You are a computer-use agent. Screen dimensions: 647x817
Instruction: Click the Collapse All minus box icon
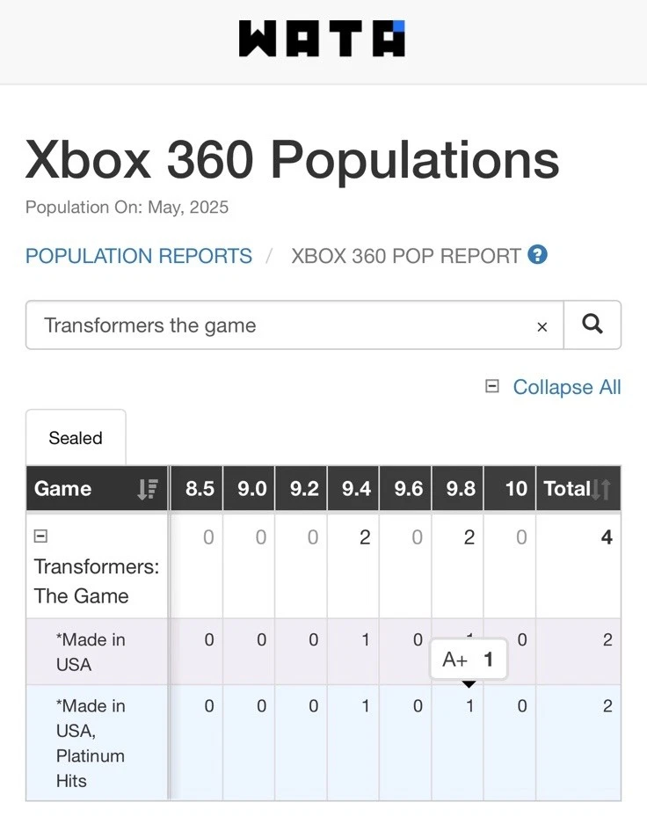pyautogui.click(x=492, y=386)
